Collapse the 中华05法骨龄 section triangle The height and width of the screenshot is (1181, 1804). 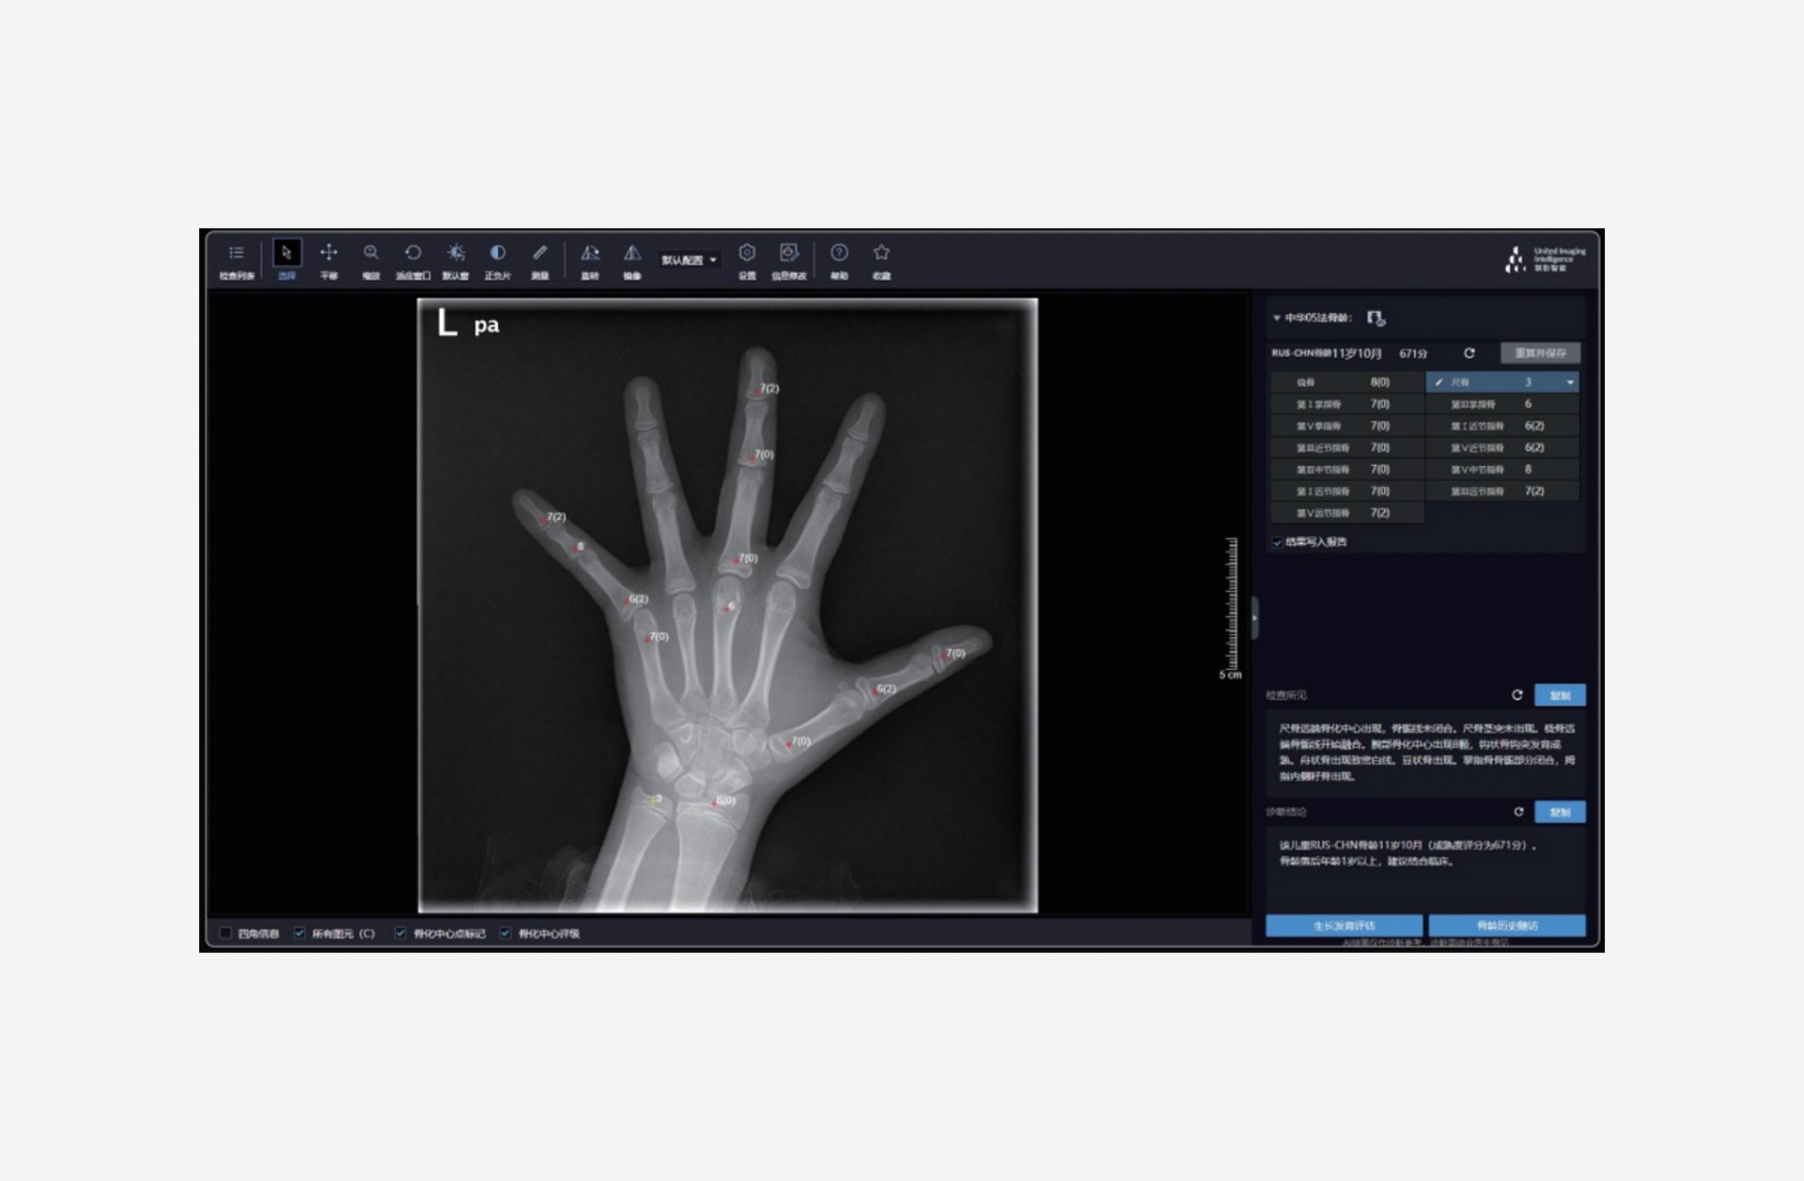tap(1276, 319)
